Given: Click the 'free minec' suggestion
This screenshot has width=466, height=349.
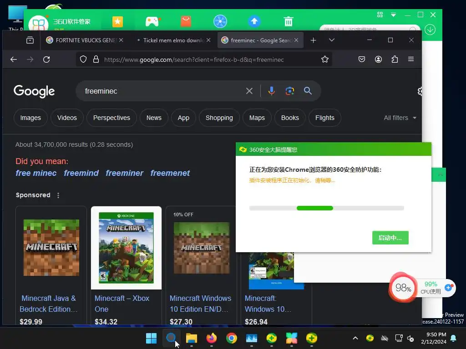Looking at the screenshot, I should click(36, 173).
